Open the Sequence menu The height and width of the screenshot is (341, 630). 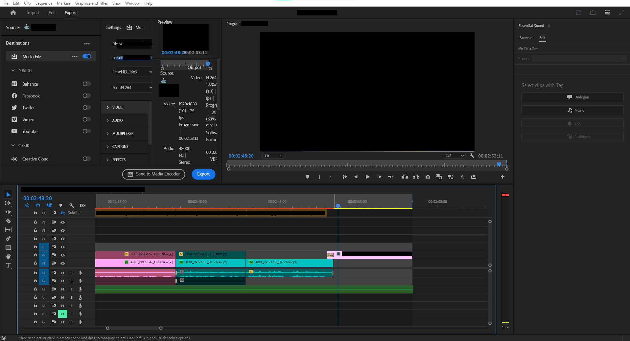point(44,3)
